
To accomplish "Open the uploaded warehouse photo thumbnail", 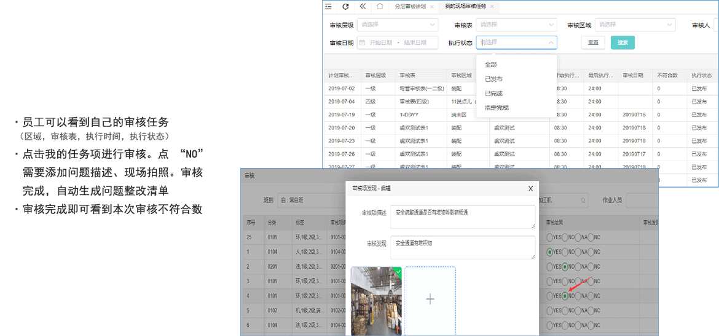I will pyautogui.click(x=376, y=300).
